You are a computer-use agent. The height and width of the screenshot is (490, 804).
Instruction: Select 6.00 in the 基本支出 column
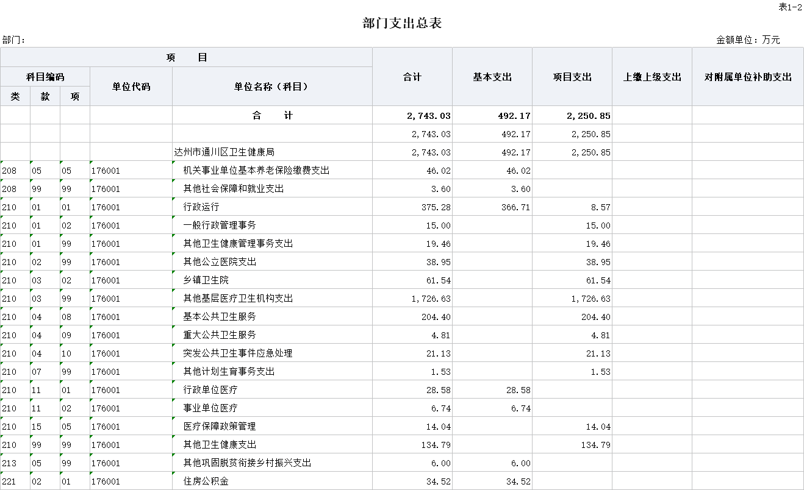coord(521,463)
